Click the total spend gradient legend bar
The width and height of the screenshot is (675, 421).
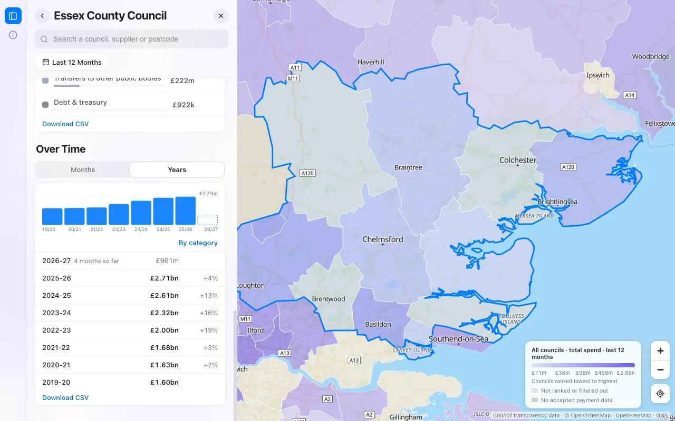click(x=583, y=365)
